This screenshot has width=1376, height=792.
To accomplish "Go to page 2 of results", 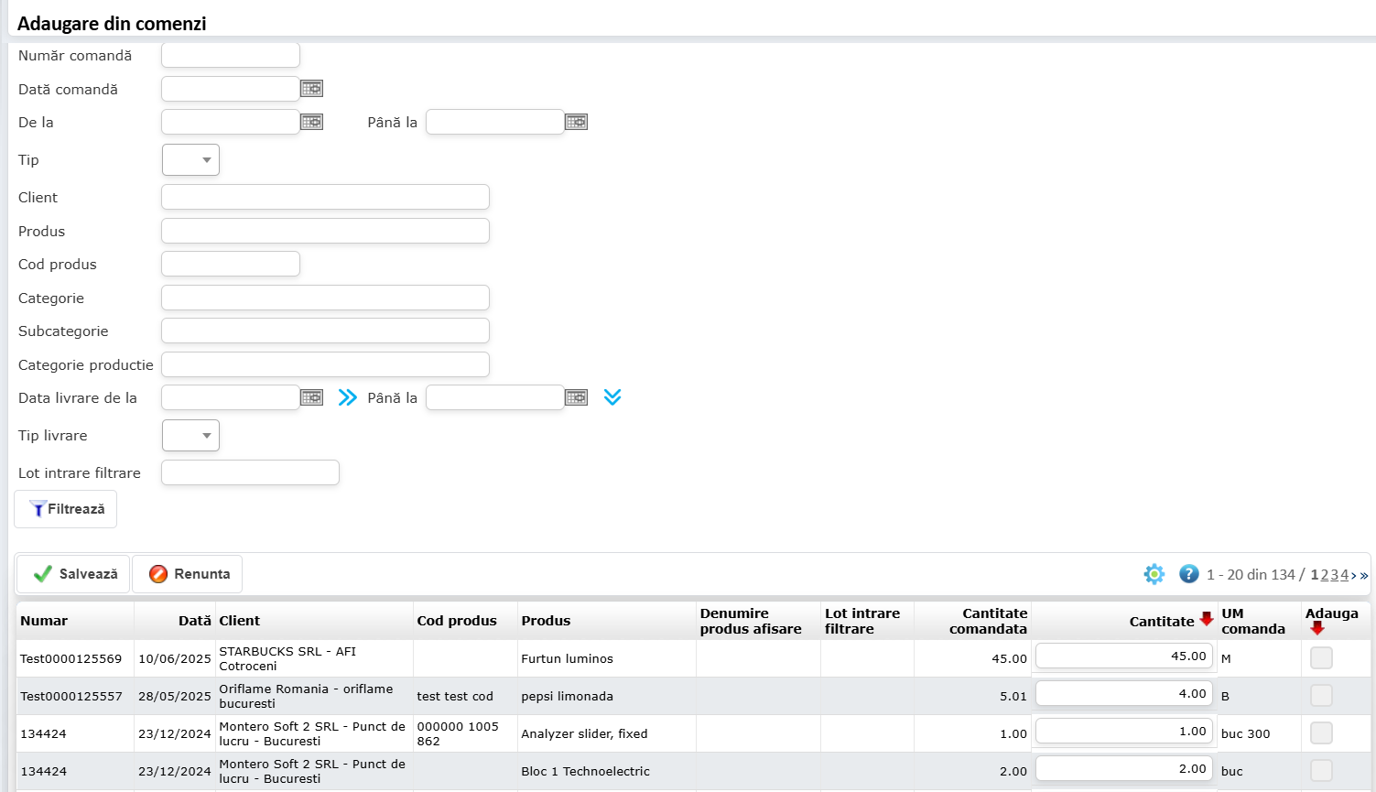I will 1325,575.
